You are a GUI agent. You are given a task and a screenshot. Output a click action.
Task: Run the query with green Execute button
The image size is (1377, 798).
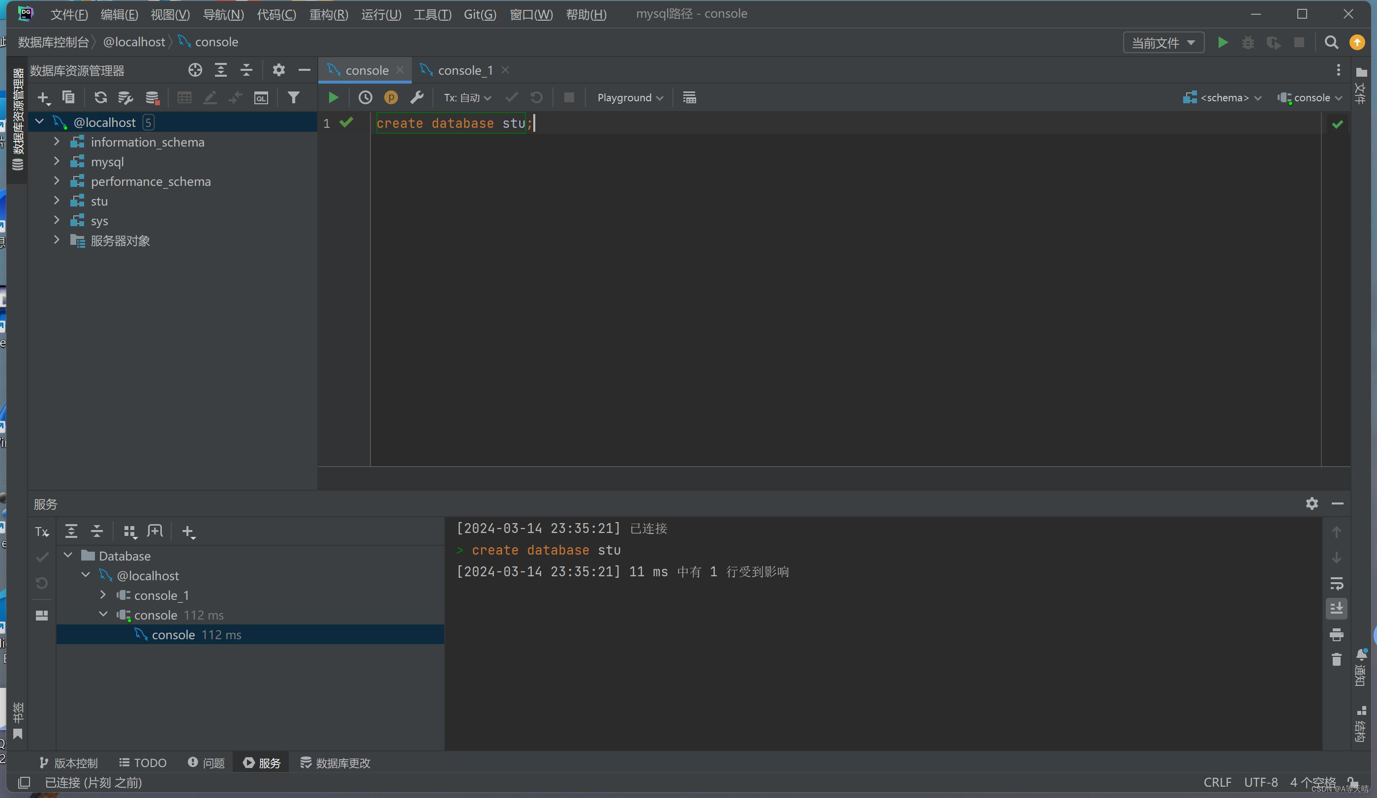point(333,98)
